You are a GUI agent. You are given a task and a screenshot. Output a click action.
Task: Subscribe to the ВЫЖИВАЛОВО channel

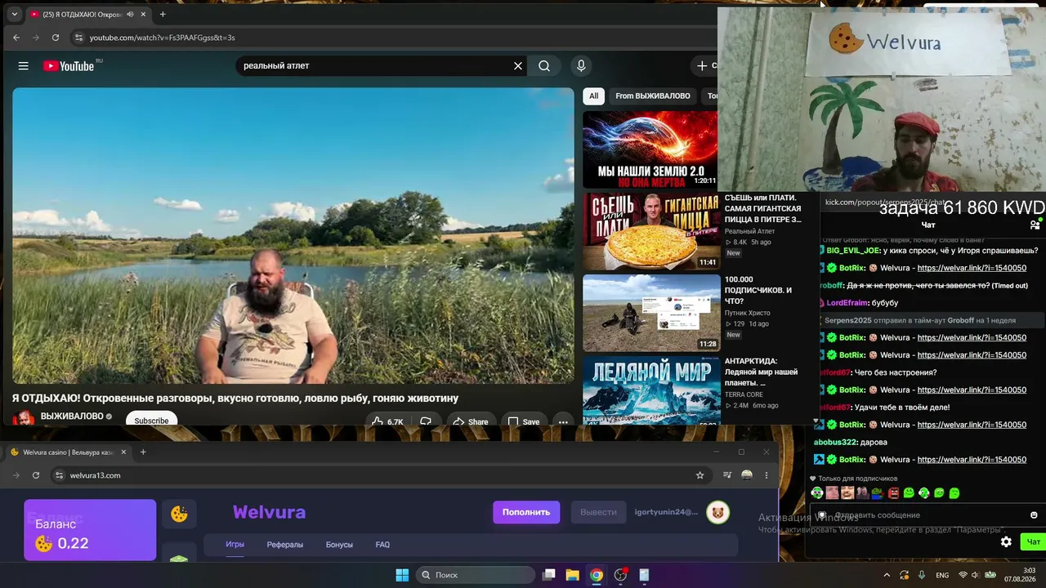pyautogui.click(x=151, y=421)
